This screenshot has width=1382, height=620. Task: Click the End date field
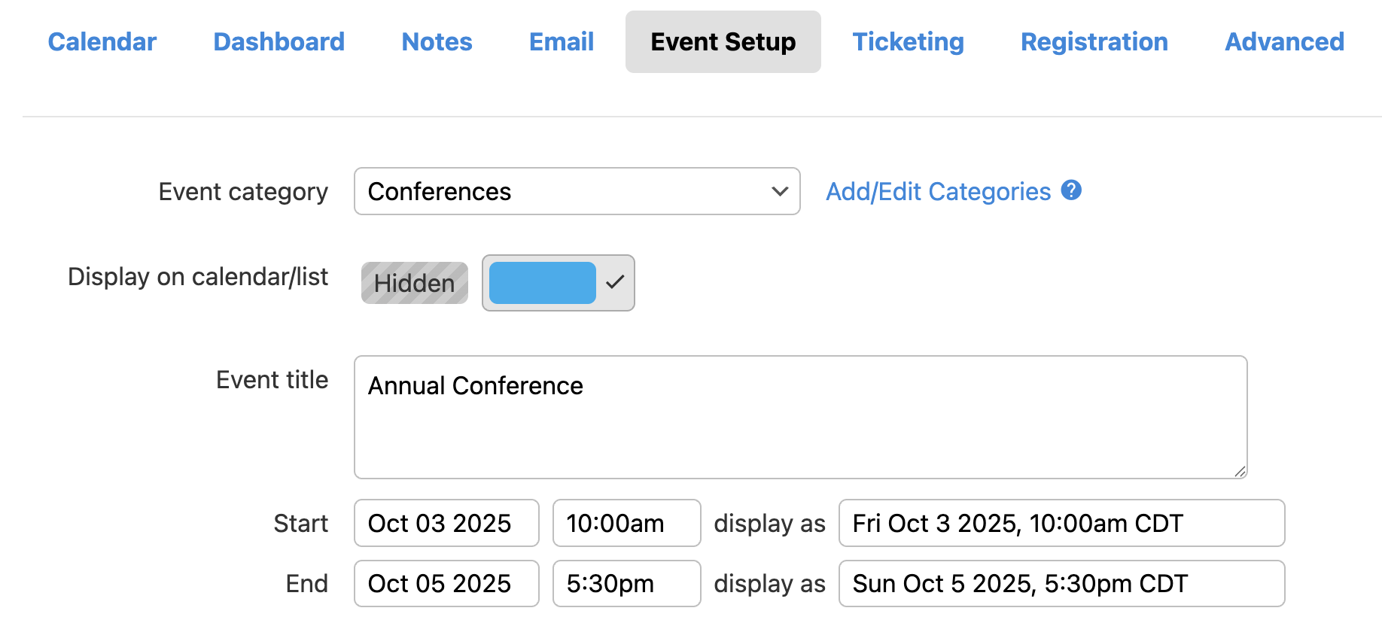click(x=446, y=583)
